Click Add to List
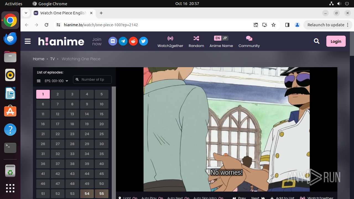354x199 pixels. pyautogui.click(x=282, y=198)
